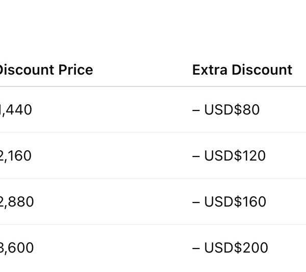
Task: Select the 3,600 discount price value
Action: [17, 248]
